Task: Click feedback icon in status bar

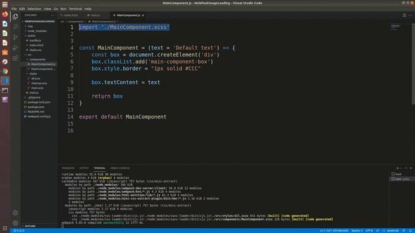Action: [404, 230]
